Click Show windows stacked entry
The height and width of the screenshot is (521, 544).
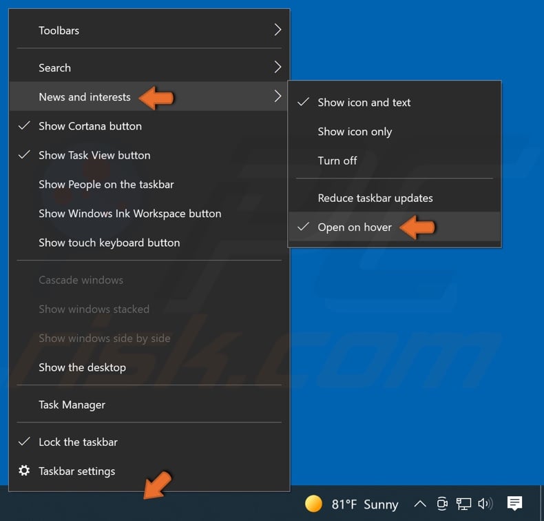[149, 309]
